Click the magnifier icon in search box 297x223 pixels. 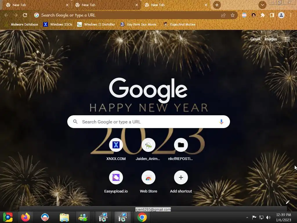tap(75, 122)
